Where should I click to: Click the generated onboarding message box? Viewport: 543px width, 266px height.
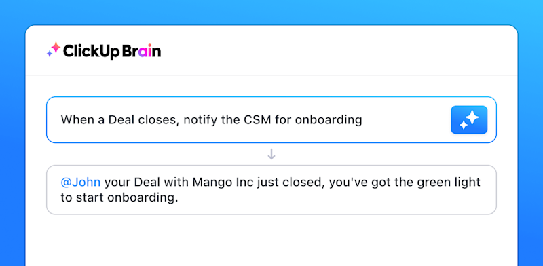(271, 190)
